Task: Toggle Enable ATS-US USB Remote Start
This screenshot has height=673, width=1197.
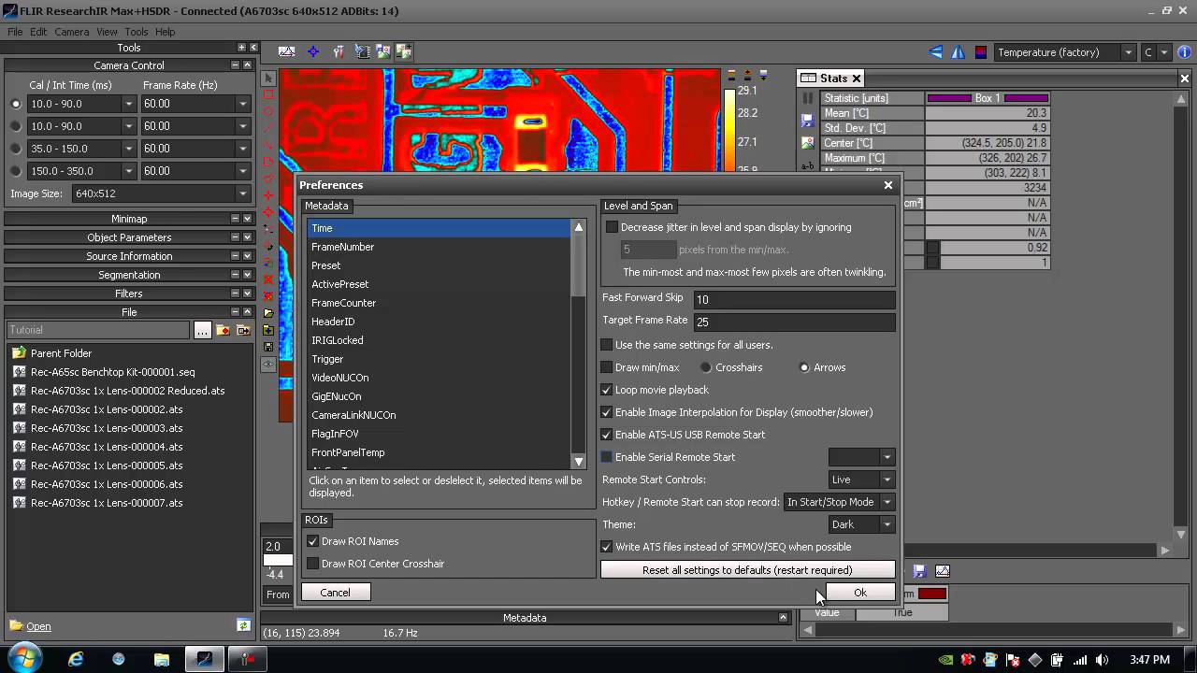Action: 606,435
